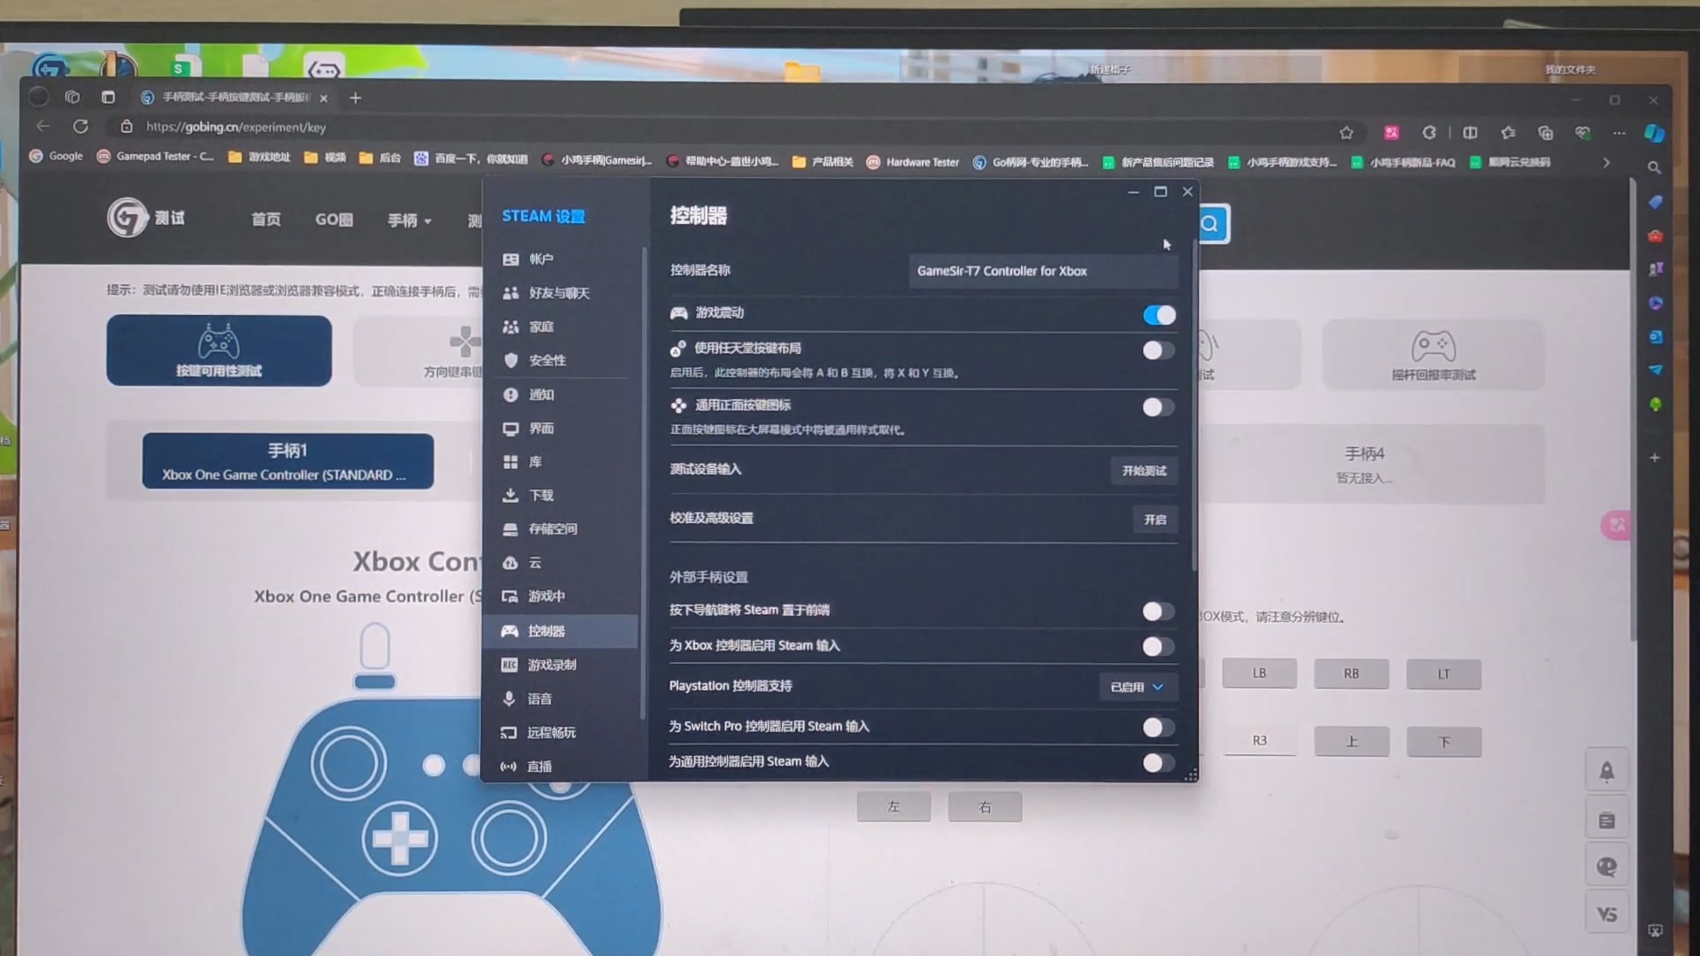The image size is (1700, 956).
Task: Select the 存储空间 settings section
Action: [x=552, y=529]
